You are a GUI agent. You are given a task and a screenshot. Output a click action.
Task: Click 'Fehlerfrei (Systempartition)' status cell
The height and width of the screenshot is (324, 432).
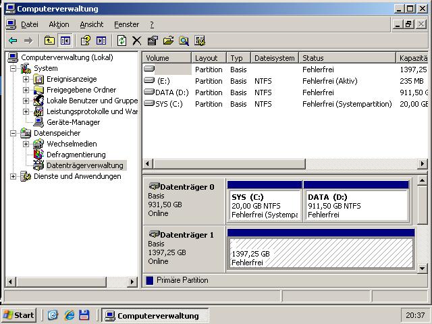click(347, 104)
